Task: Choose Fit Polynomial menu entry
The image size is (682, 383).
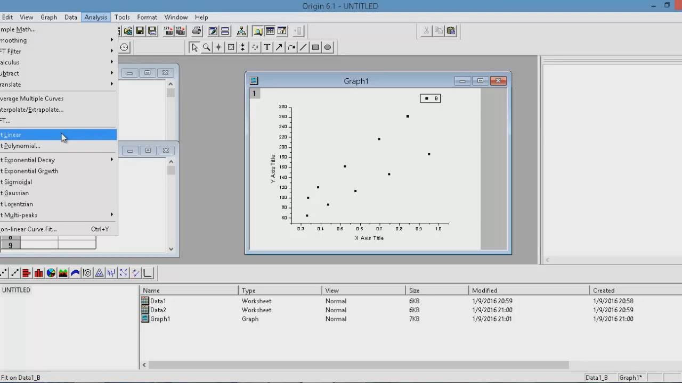Action: 58,146
